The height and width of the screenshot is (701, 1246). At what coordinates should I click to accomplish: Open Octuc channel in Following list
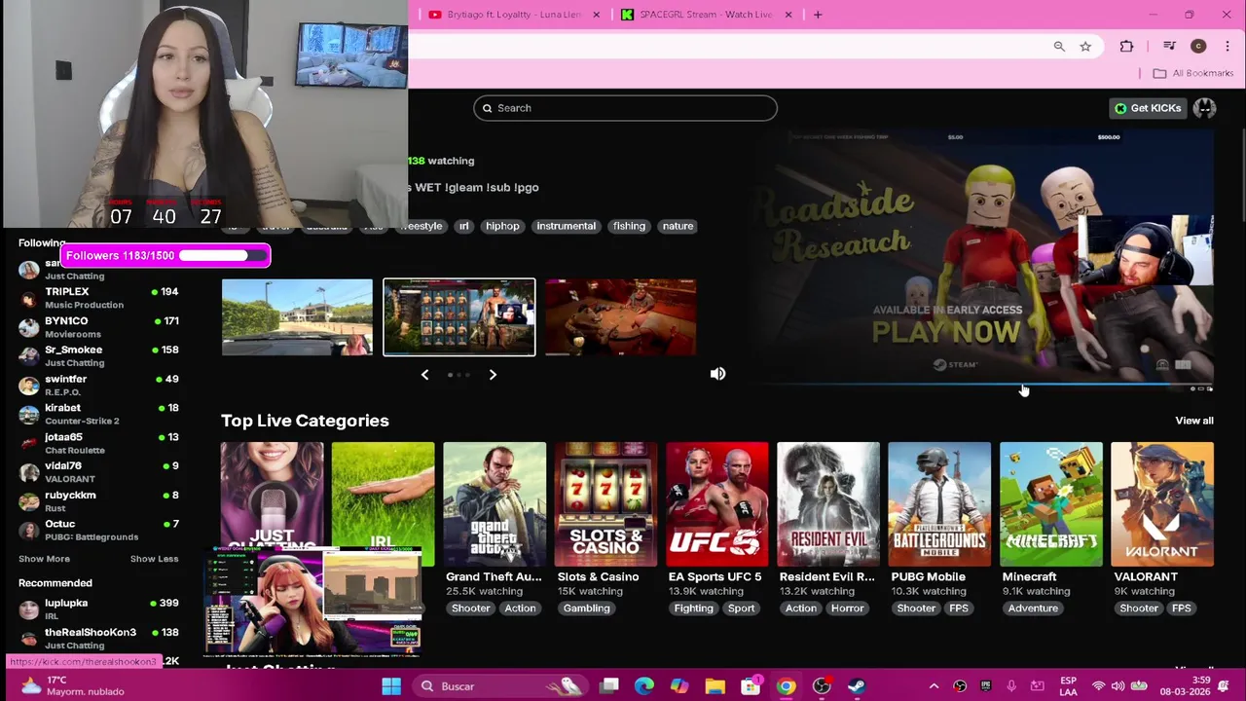coord(97,530)
